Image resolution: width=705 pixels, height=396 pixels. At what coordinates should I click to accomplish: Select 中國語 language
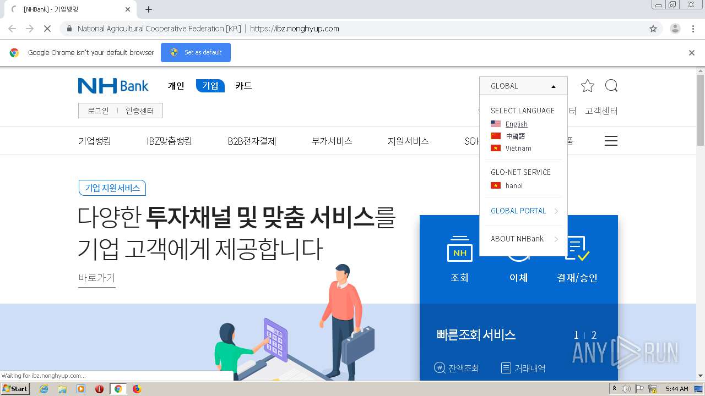point(516,136)
